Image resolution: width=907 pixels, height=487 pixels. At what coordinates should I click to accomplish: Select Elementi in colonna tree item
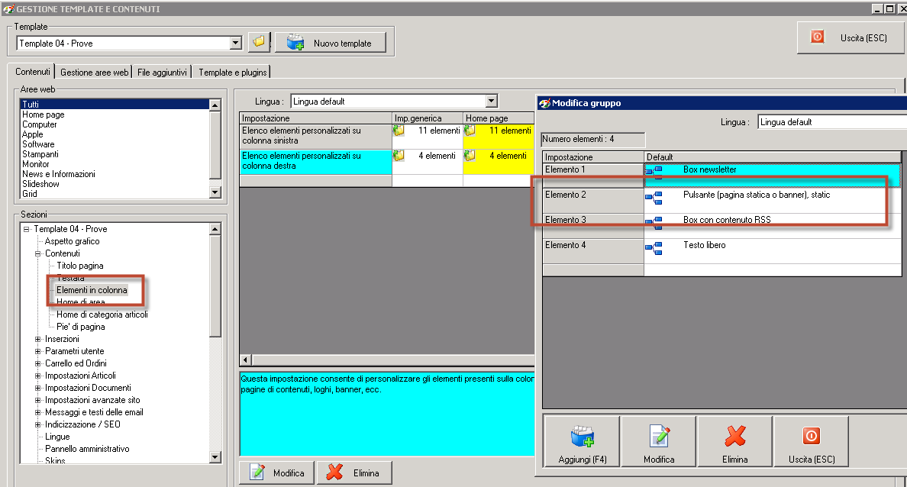[x=92, y=290]
